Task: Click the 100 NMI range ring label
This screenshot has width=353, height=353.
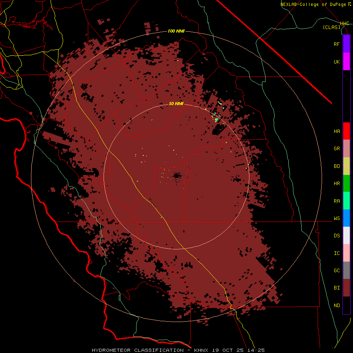Action: (x=176, y=31)
